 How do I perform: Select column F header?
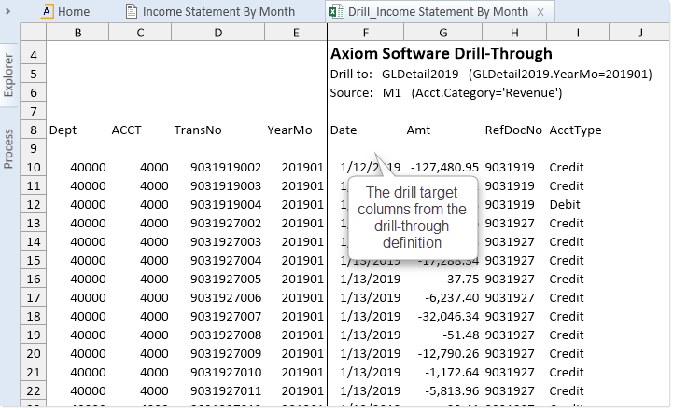[x=365, y=33]
